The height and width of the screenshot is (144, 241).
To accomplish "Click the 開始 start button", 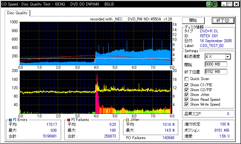I will coord(193,20).
